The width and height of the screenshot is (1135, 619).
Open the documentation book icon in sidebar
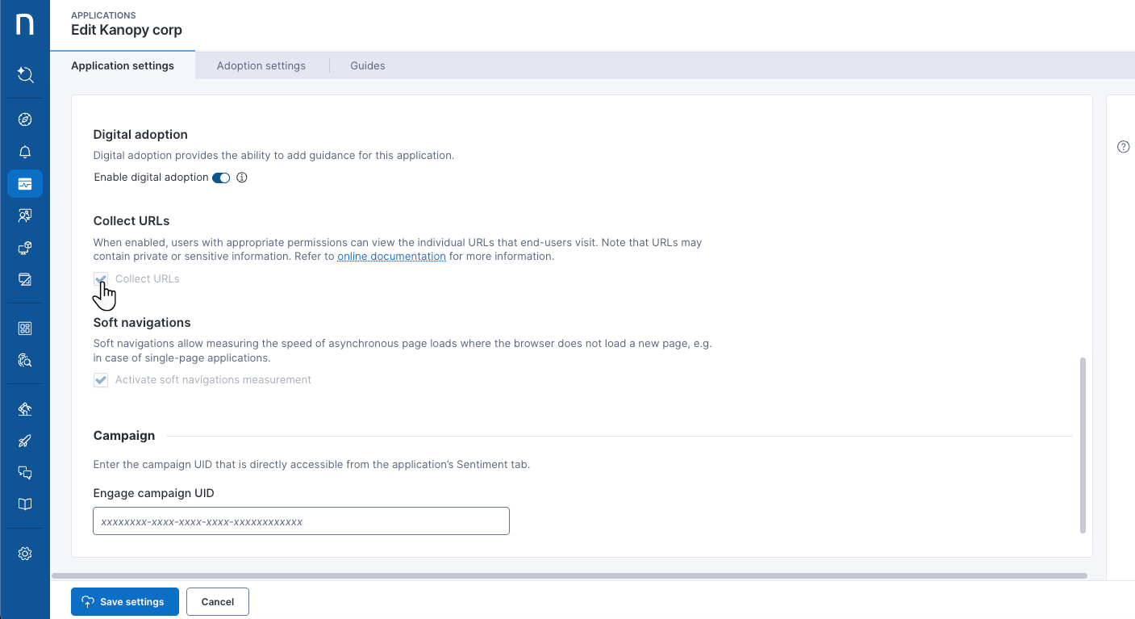25,504
